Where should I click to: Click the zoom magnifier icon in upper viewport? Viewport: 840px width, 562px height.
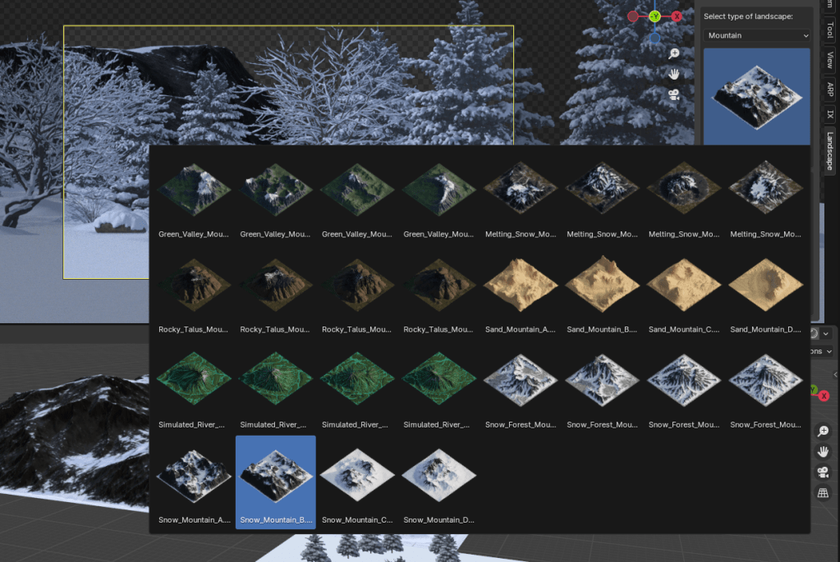(673, 54)
